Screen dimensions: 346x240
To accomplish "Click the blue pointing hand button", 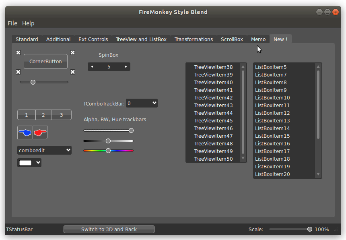I will click(25, 132).
